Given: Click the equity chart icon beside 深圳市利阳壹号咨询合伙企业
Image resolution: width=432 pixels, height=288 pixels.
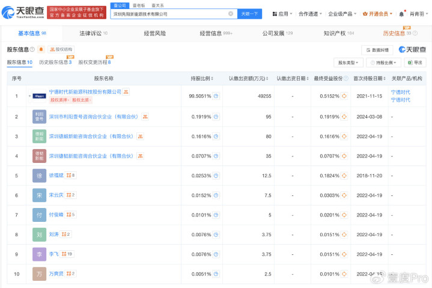Looking at the screenshot, I should [x=145, y=117].
